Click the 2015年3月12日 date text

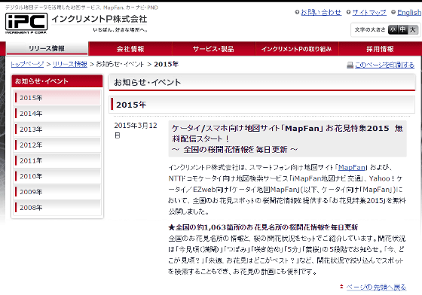(136, 130)
